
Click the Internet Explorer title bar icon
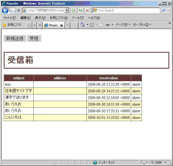pos(4,3)
